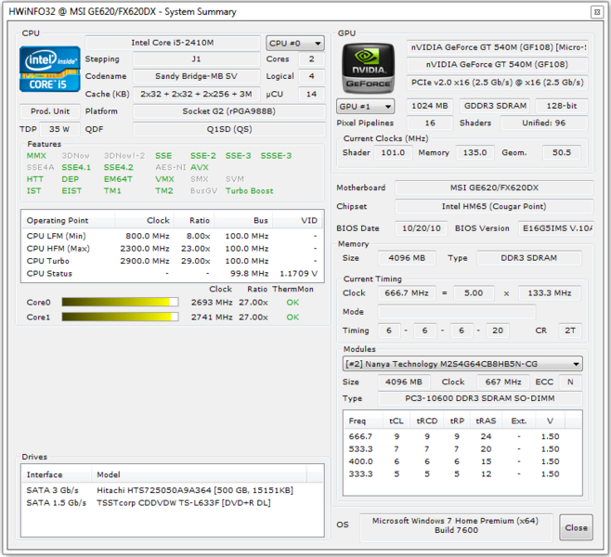Click the SSE4.2 feature label
Screen dimensions: 611x557
(119, 167)
